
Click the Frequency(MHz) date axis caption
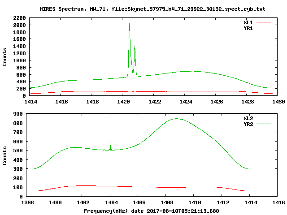click(152, 211)
